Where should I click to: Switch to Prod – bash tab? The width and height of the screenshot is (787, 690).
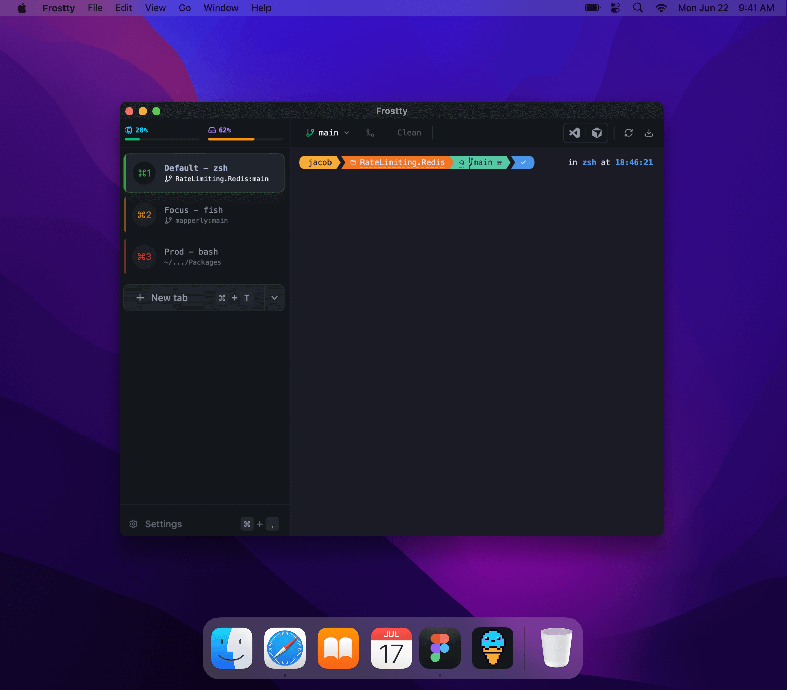coord(204,257)
